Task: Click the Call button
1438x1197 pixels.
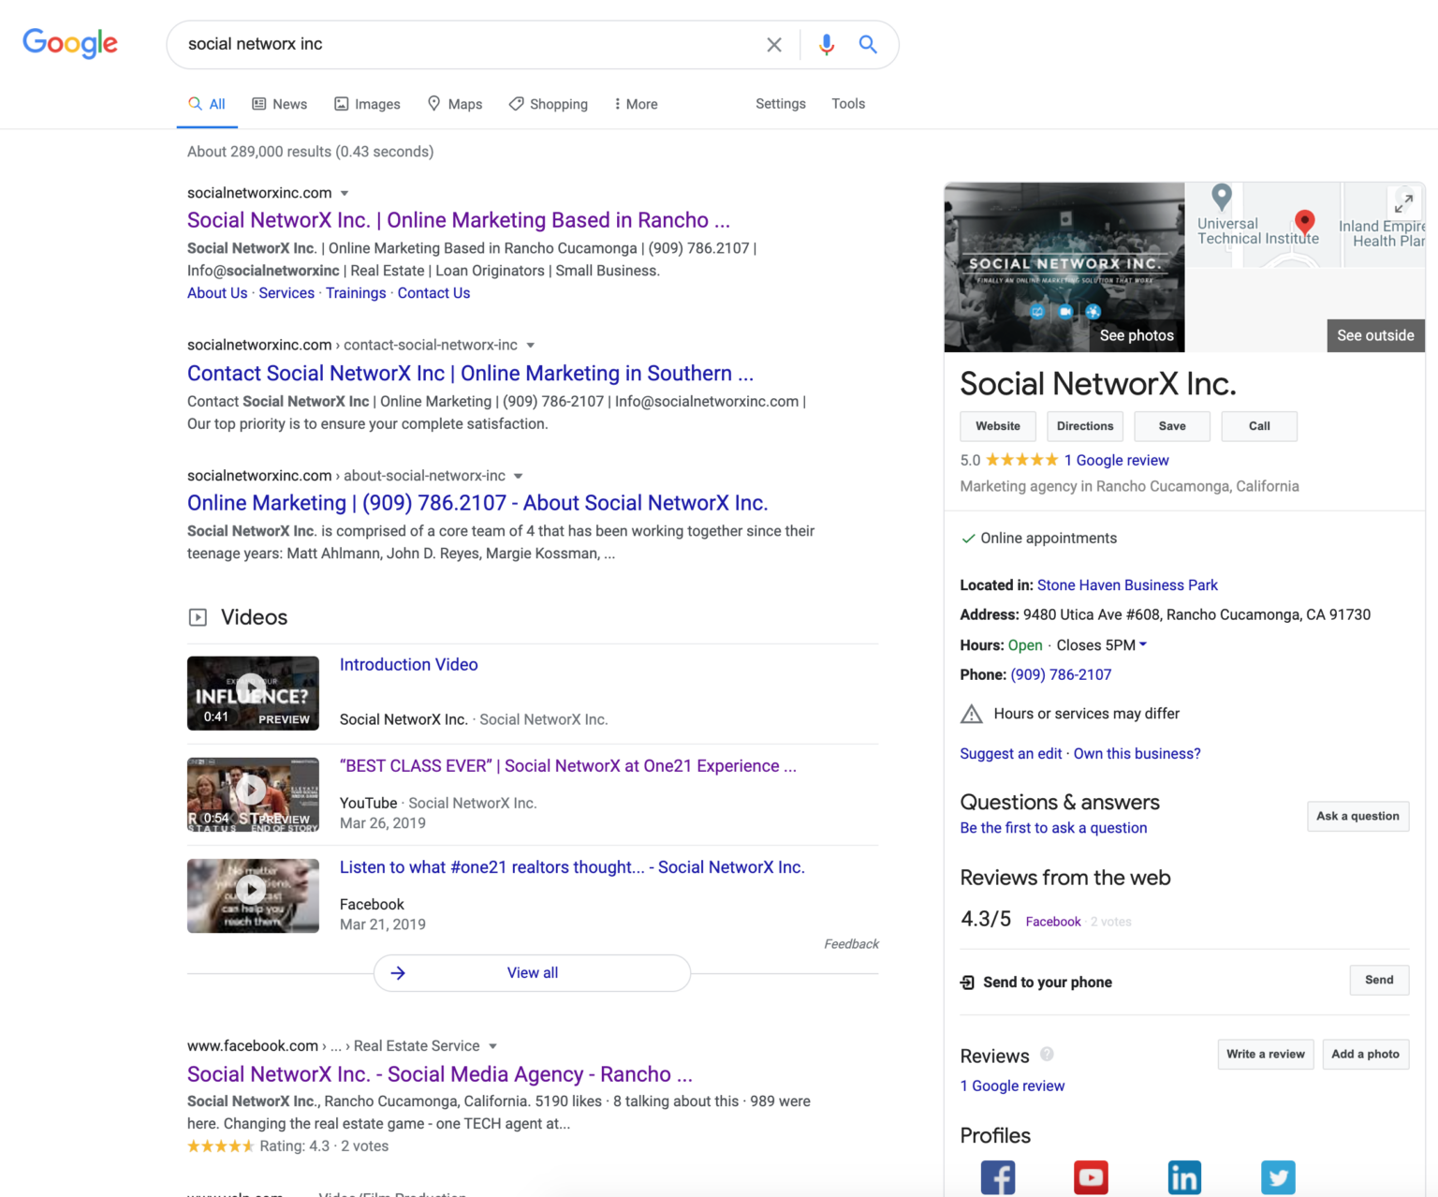Action: point(1259,426)
